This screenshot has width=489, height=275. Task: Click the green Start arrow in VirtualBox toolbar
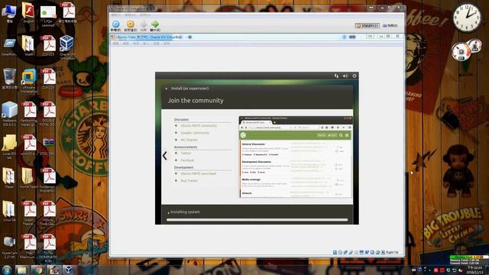[x=155, y=24]
